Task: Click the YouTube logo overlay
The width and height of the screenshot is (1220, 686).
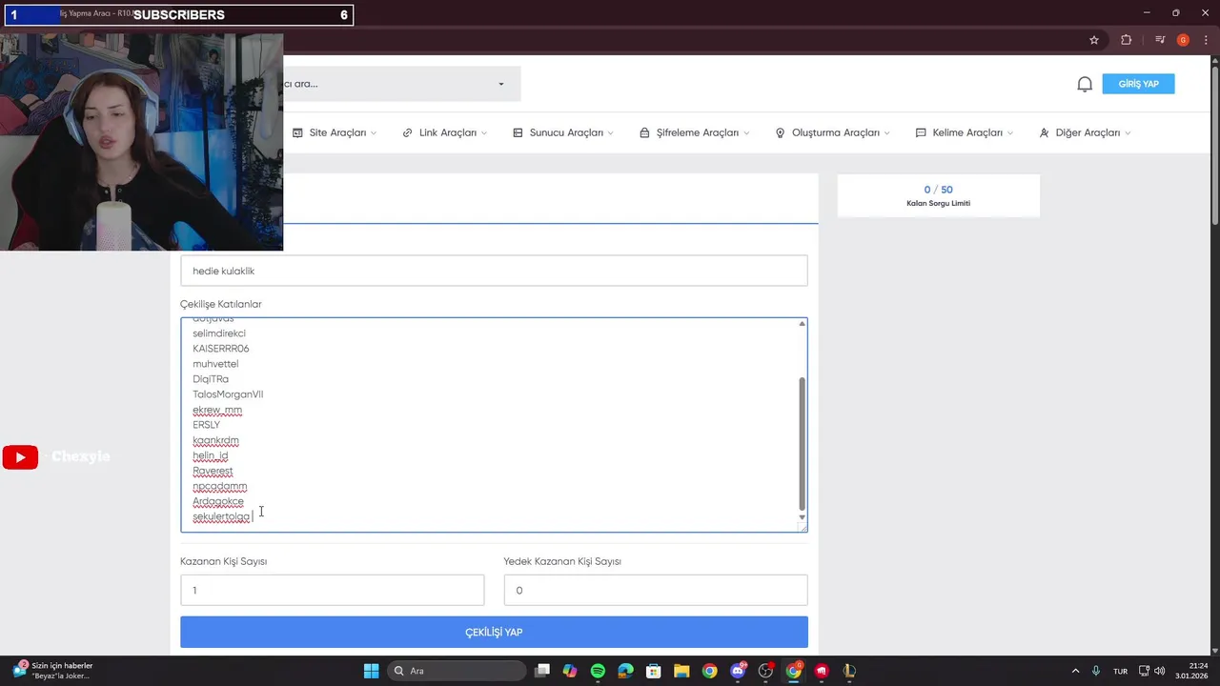Action: (x=20, y=457)
